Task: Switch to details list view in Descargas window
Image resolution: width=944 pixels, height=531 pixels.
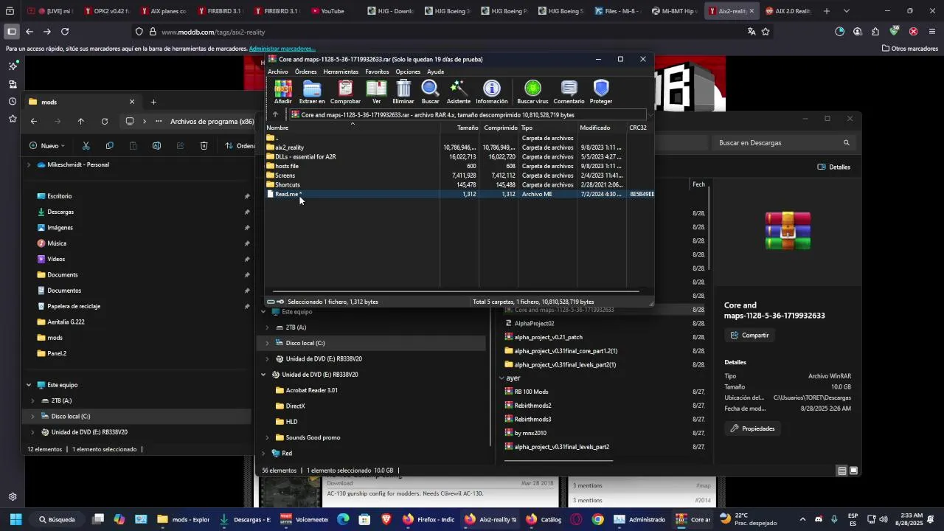Action: 841,471
